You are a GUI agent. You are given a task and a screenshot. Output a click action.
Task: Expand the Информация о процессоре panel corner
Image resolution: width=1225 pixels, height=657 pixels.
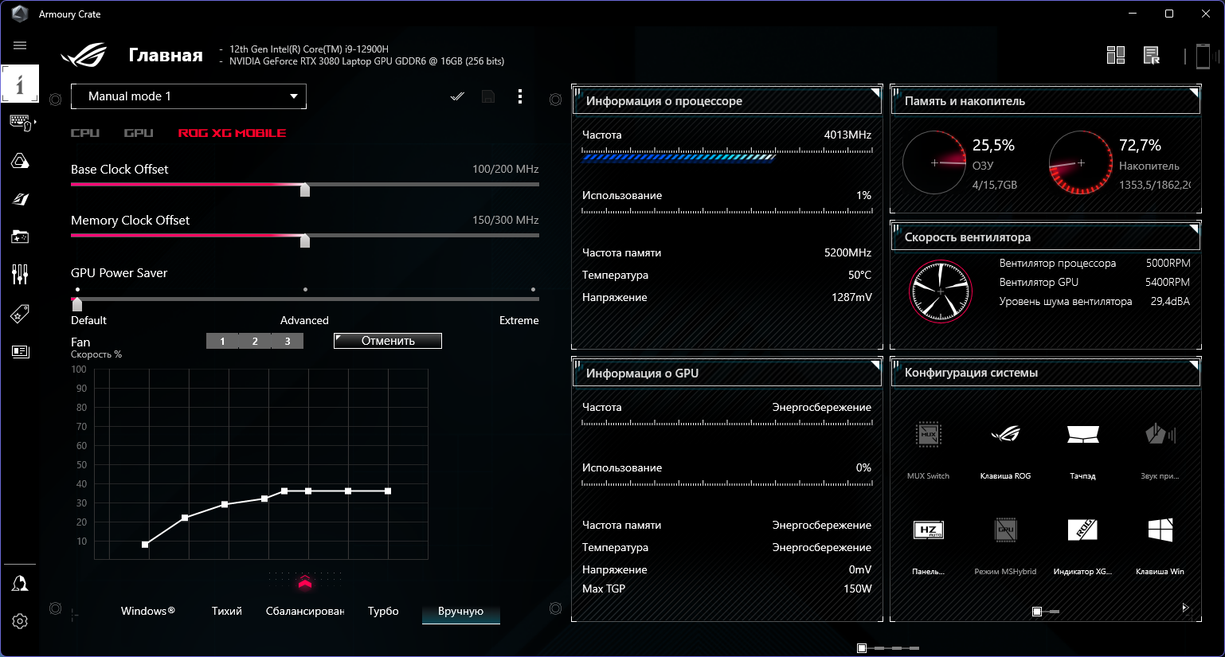[x=875, y=92]
